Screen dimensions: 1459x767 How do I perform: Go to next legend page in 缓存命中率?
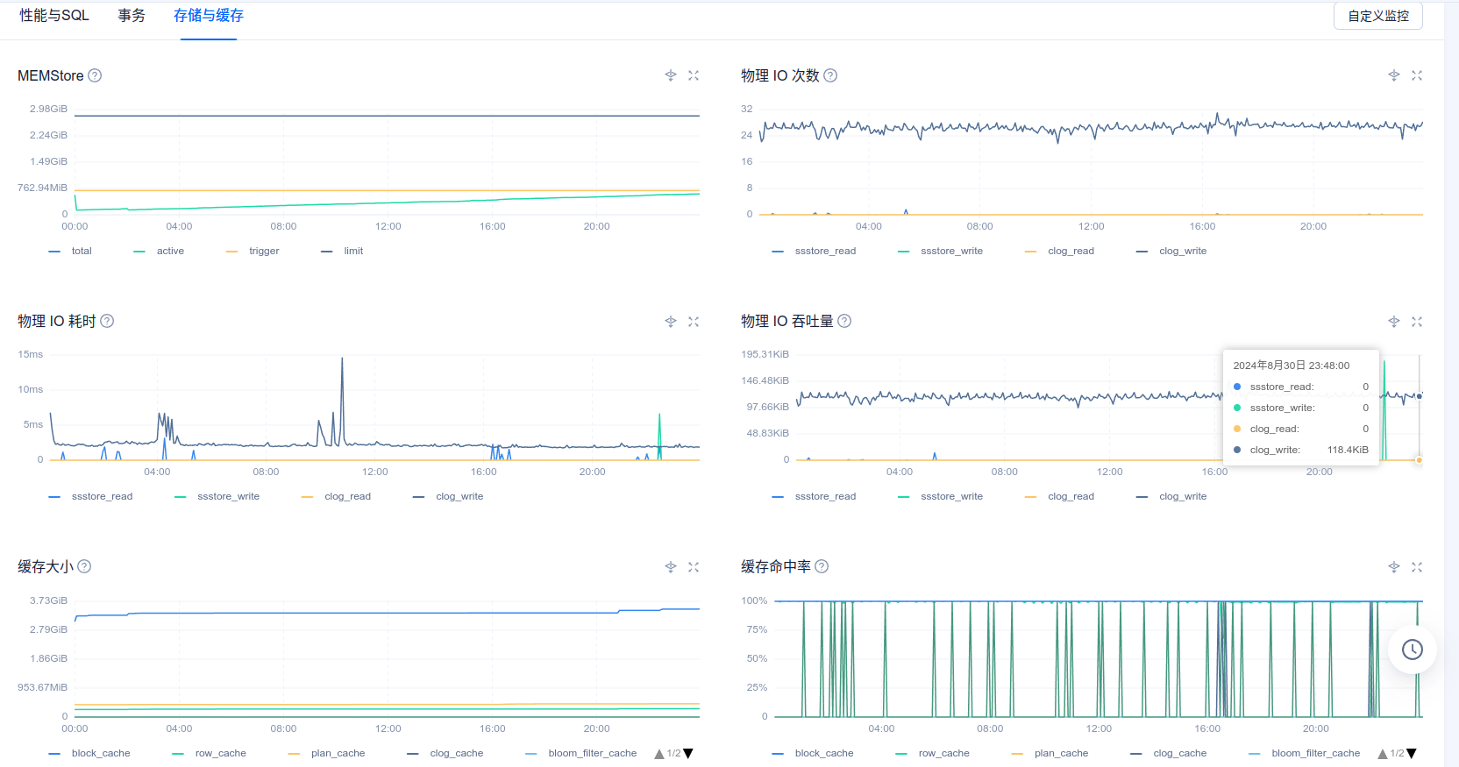(1412, 754)
